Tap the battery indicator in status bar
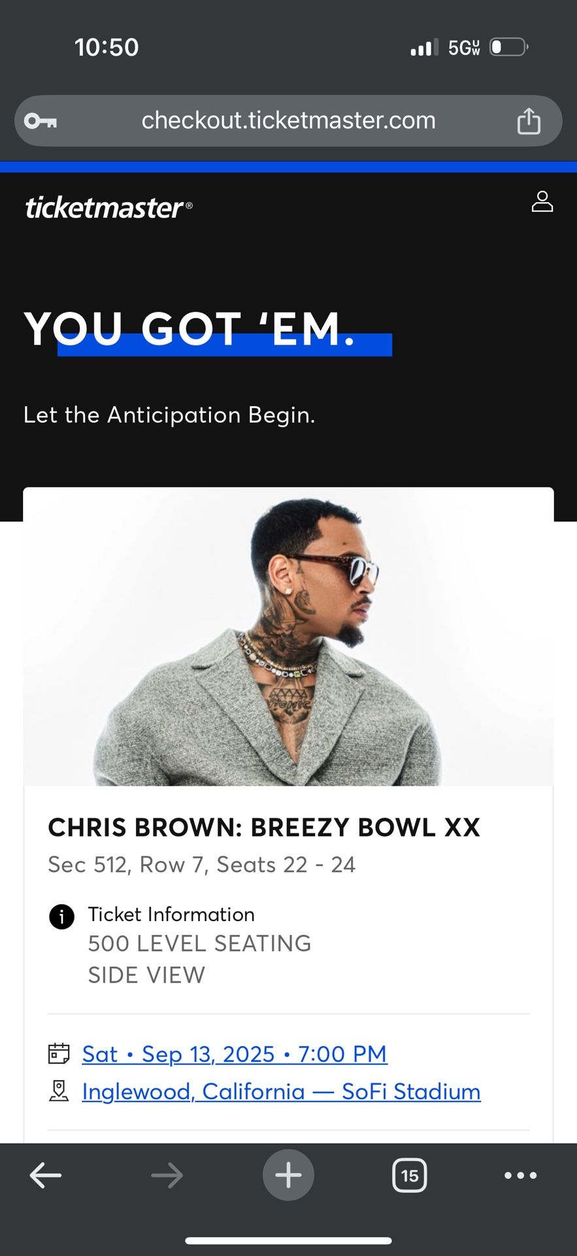This screenshot has height=1256, width=577. [508, 47]
